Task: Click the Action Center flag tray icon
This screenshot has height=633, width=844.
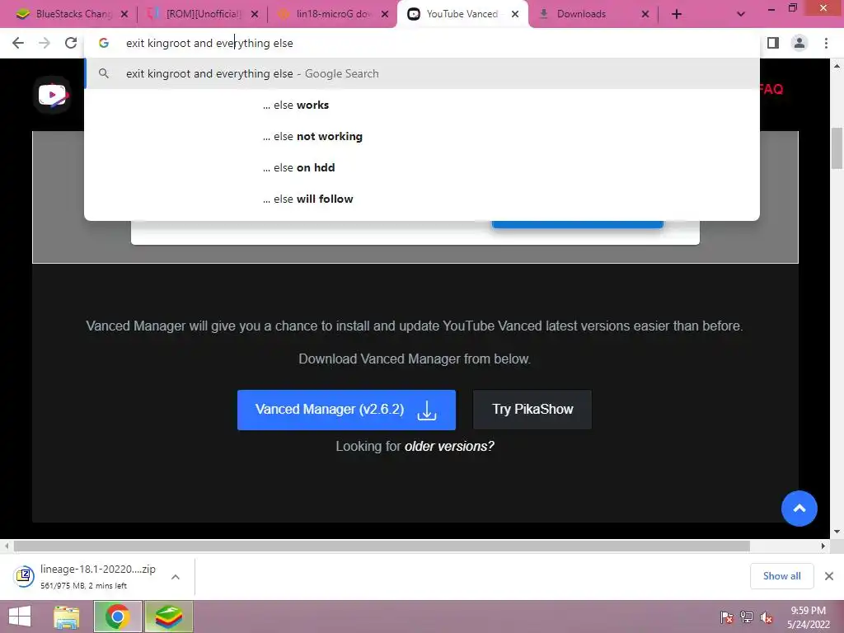Action: (726, 617)
